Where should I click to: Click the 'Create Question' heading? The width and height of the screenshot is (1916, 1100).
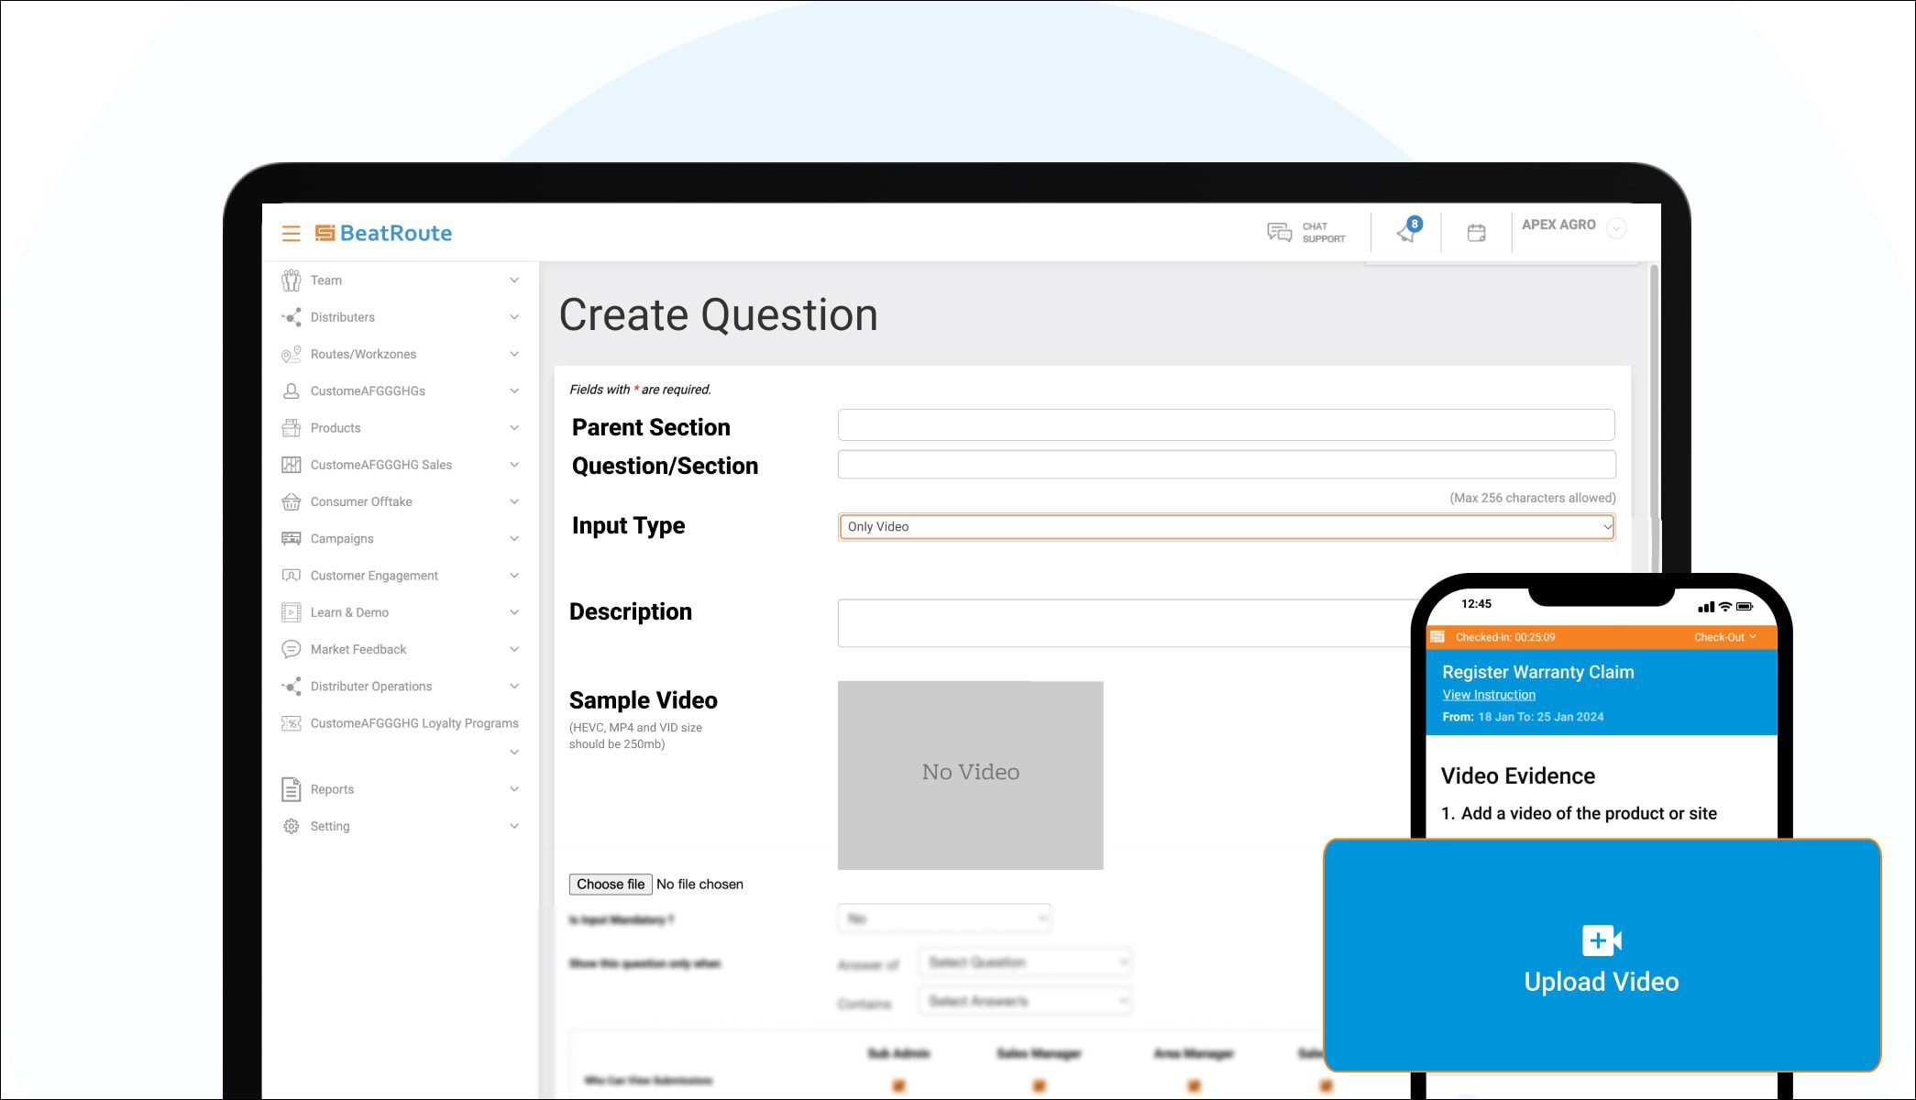point(719,315)
